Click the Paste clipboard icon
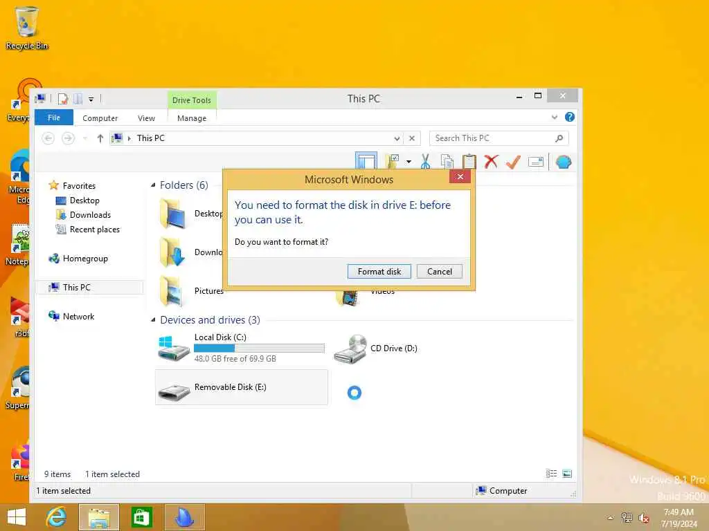709x531 pixels. point(469,161)
